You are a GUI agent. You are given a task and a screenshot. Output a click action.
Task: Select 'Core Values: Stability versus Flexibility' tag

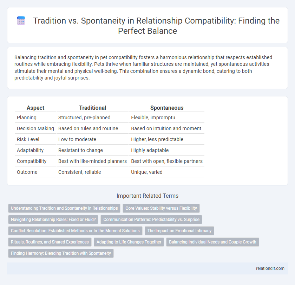[161, 208]
